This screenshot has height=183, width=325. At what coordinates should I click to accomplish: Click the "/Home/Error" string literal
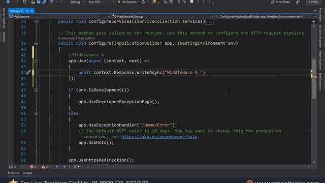[156, 125]
